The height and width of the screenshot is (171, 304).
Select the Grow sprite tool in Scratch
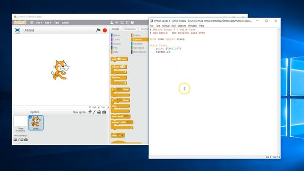(x=122, y=22)
